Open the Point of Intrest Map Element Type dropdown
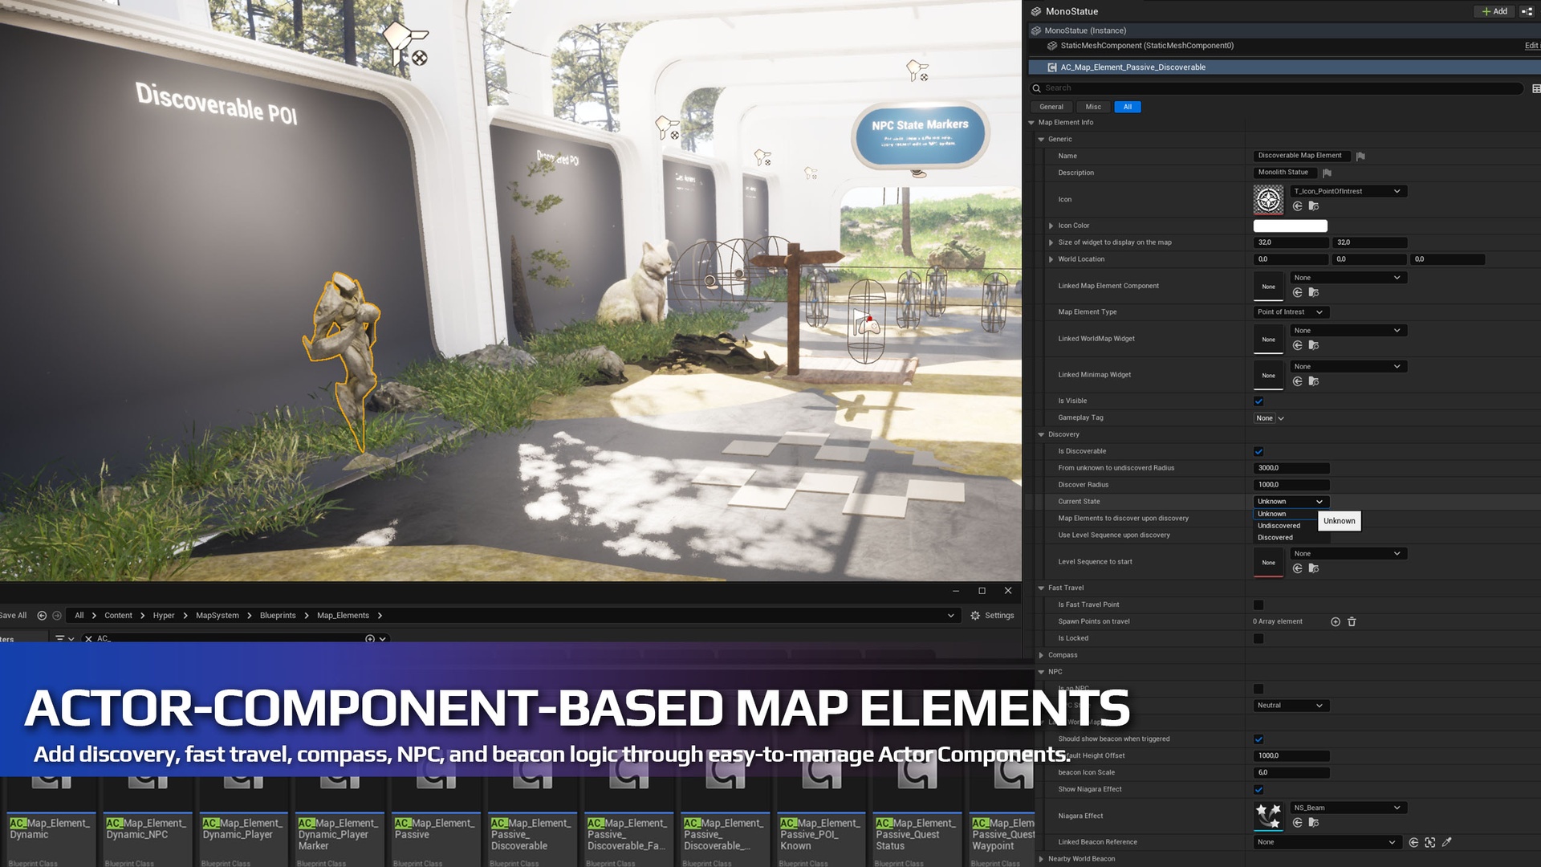The width and height of the screenshot is (1541, 867). [x=1290, y=311]
